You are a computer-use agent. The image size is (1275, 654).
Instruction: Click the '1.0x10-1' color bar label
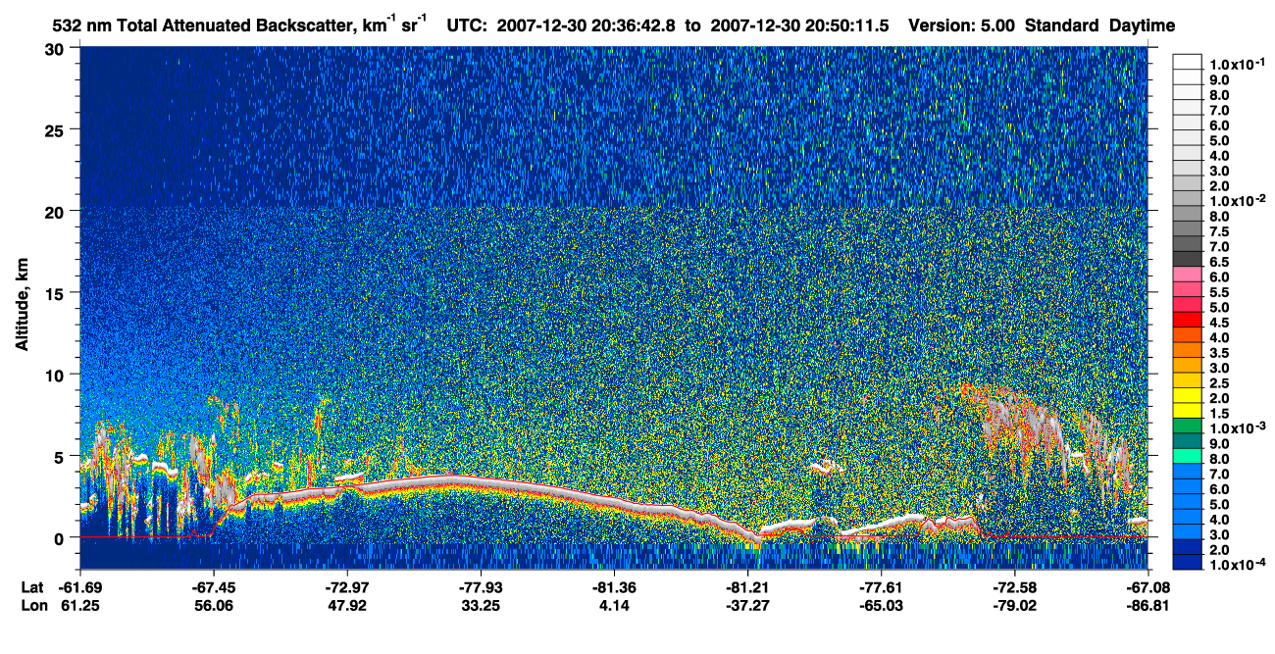1236,64
